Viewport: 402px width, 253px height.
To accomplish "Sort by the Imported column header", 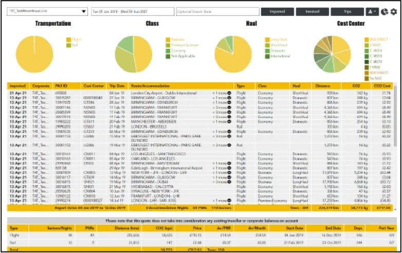I will point(17,86).
